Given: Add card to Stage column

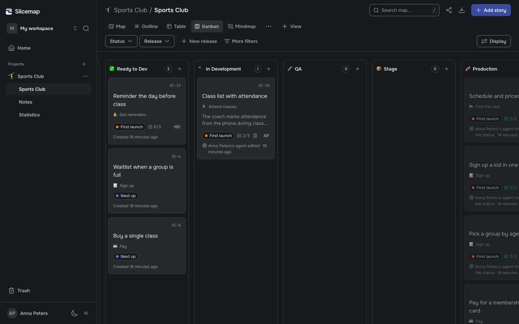Looking at the screenshot, I should tap(447, 69).
